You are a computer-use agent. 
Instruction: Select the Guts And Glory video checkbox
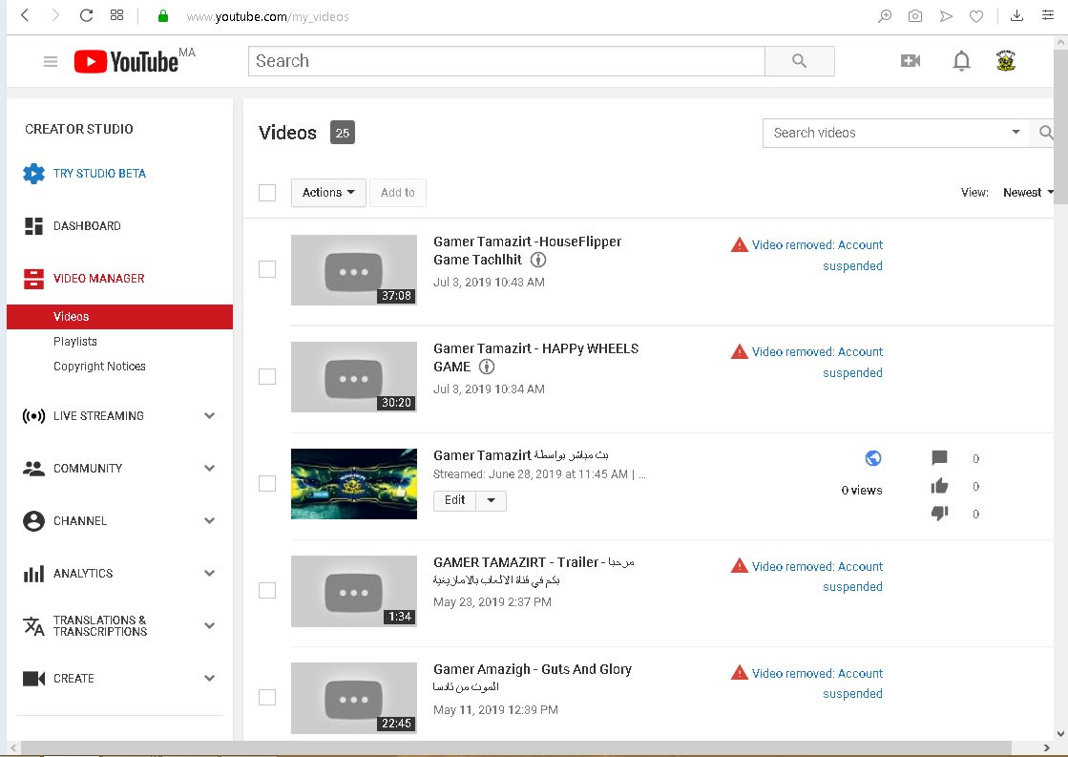(x=267, y=698)
